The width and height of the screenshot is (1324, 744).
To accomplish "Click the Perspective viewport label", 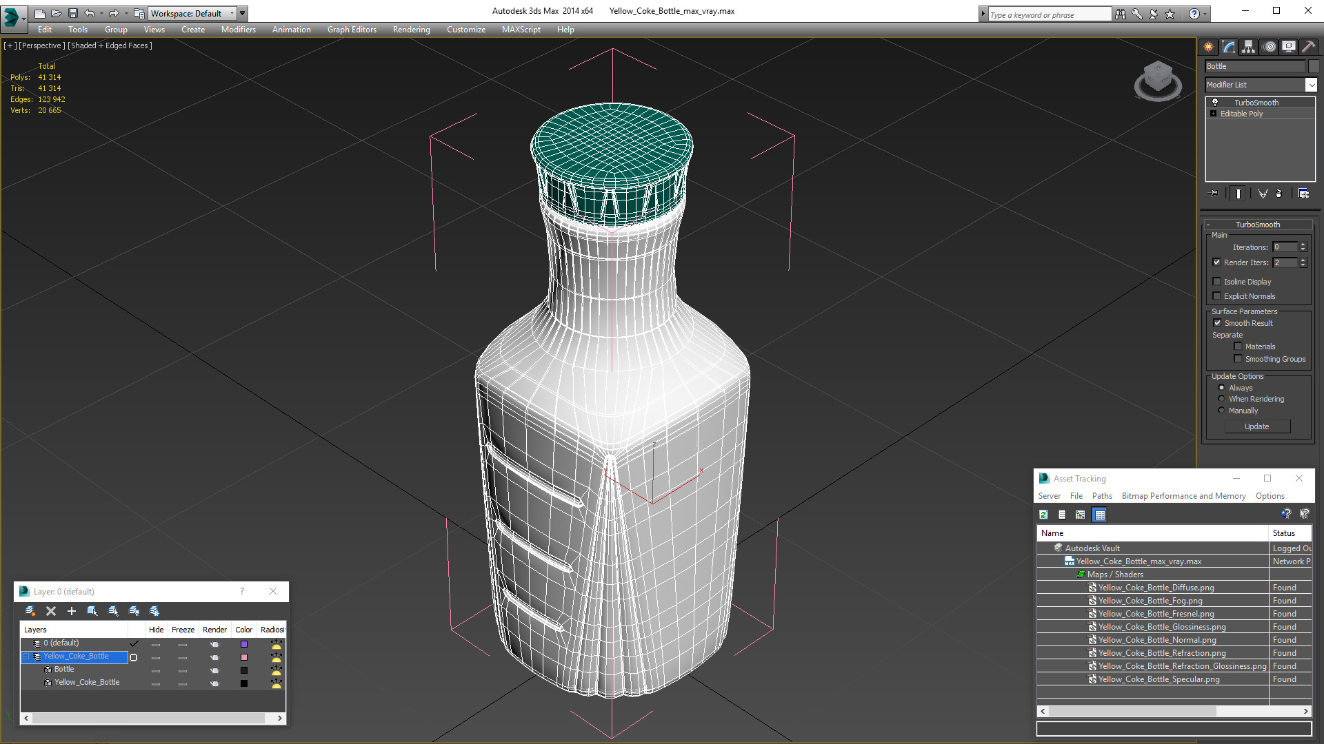I will 42,45.
